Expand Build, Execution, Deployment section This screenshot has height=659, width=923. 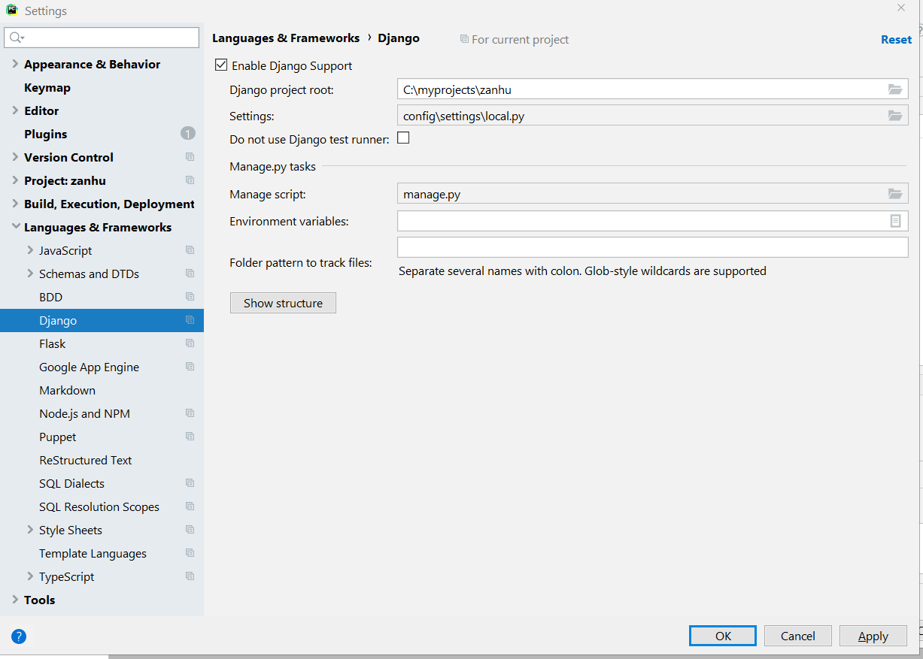[x=15, y=204]
